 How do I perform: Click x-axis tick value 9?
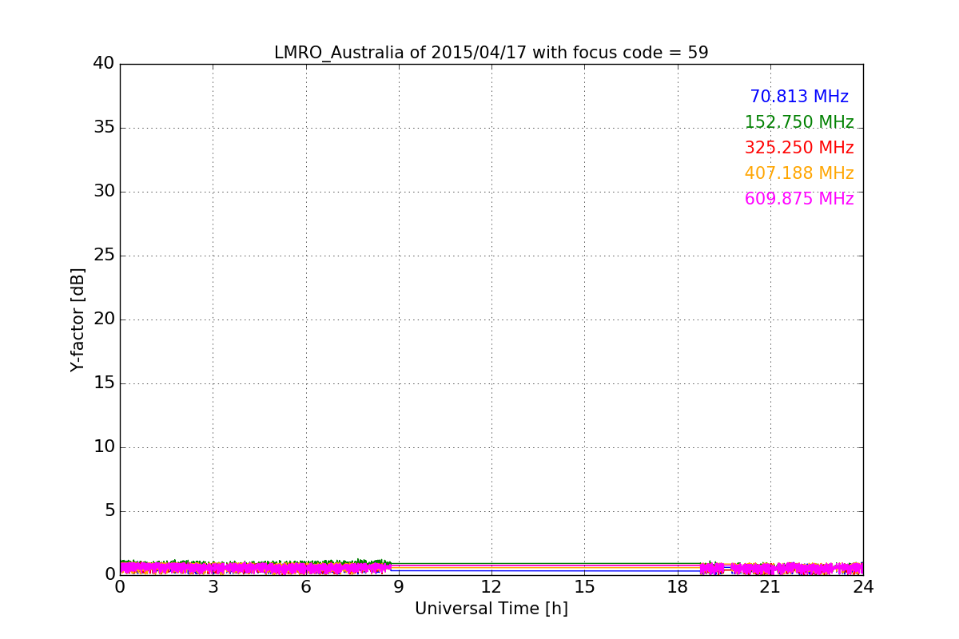coord(399,587)
